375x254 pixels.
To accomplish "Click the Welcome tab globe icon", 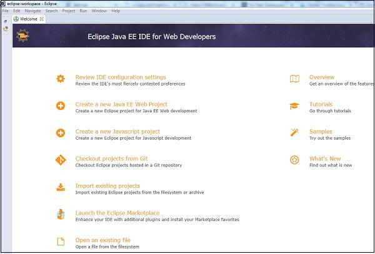I will click(x=16, y=19).
